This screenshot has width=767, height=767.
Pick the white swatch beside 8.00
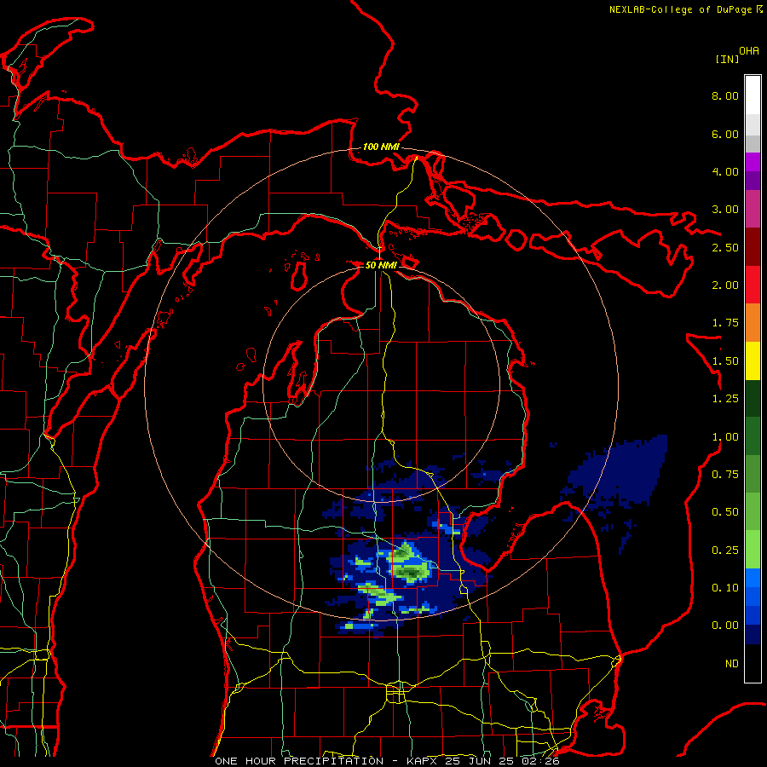(753, 95)
